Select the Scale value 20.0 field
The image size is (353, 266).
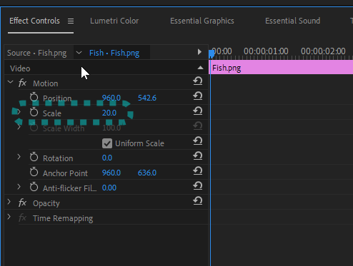coord(109,113)
